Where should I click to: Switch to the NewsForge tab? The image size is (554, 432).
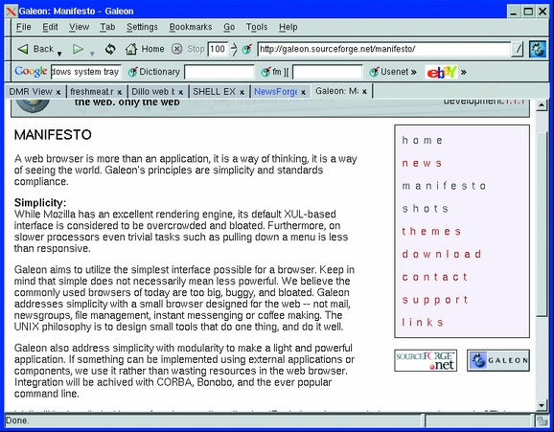[276, 92]
